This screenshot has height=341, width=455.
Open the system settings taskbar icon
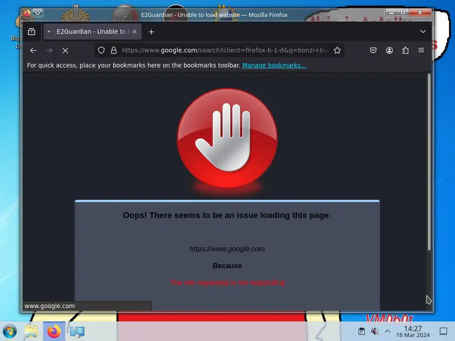pos(77,331)
